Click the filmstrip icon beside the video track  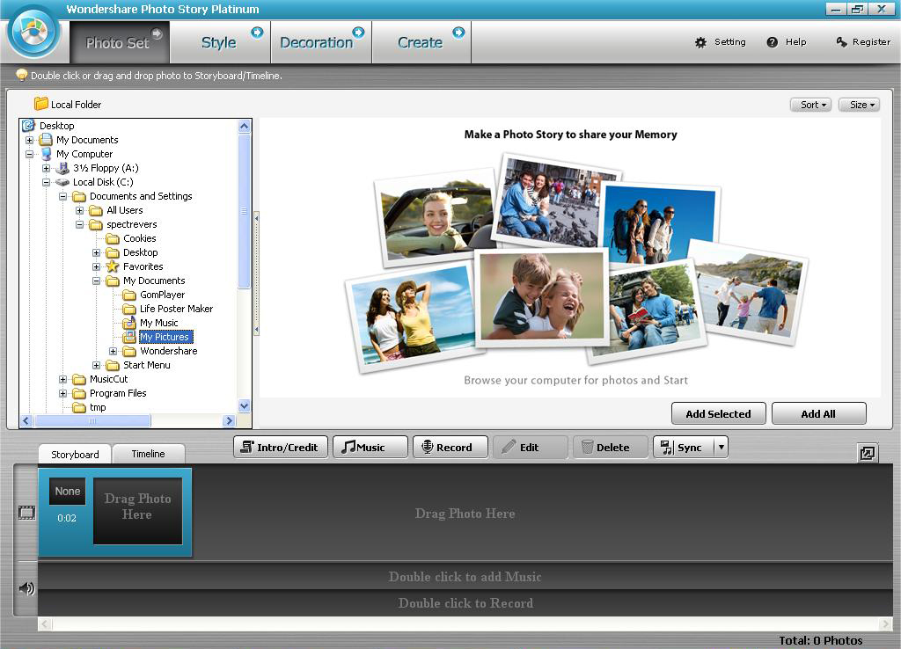(25, 514)
